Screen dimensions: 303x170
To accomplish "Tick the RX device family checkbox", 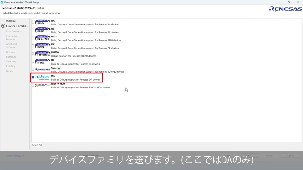I will [33, 46].
